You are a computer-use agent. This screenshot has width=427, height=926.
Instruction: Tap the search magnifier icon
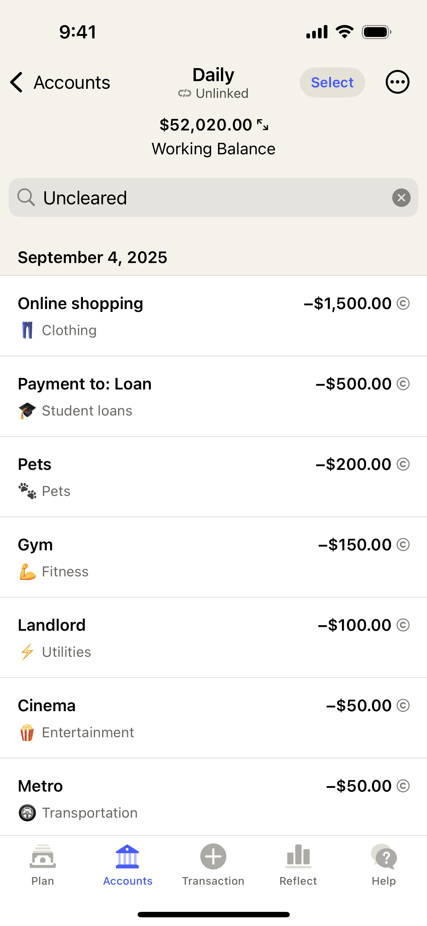click(26, 198)
